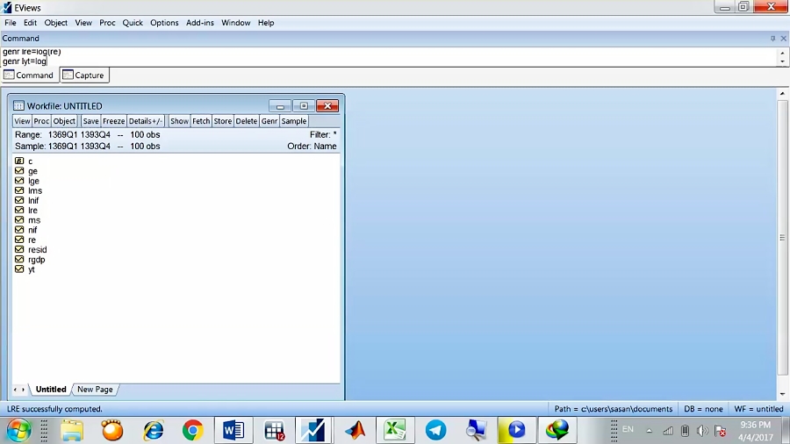This screenshot has height=444, width=790.
Task: Open Telegram from taskbar
Action: [x=435, y=431]
